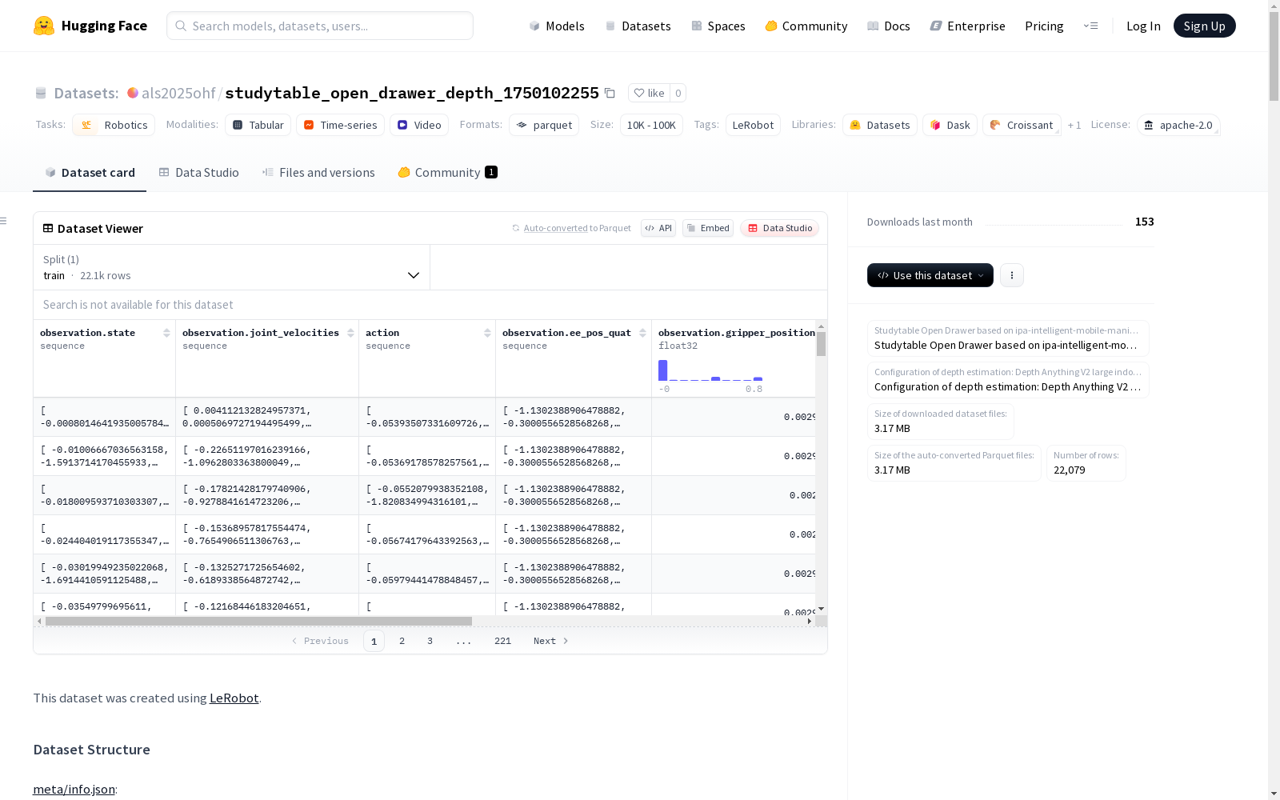Select the Video modality tag
Screen dimensions: 1280x800
(x=419, y=125)
